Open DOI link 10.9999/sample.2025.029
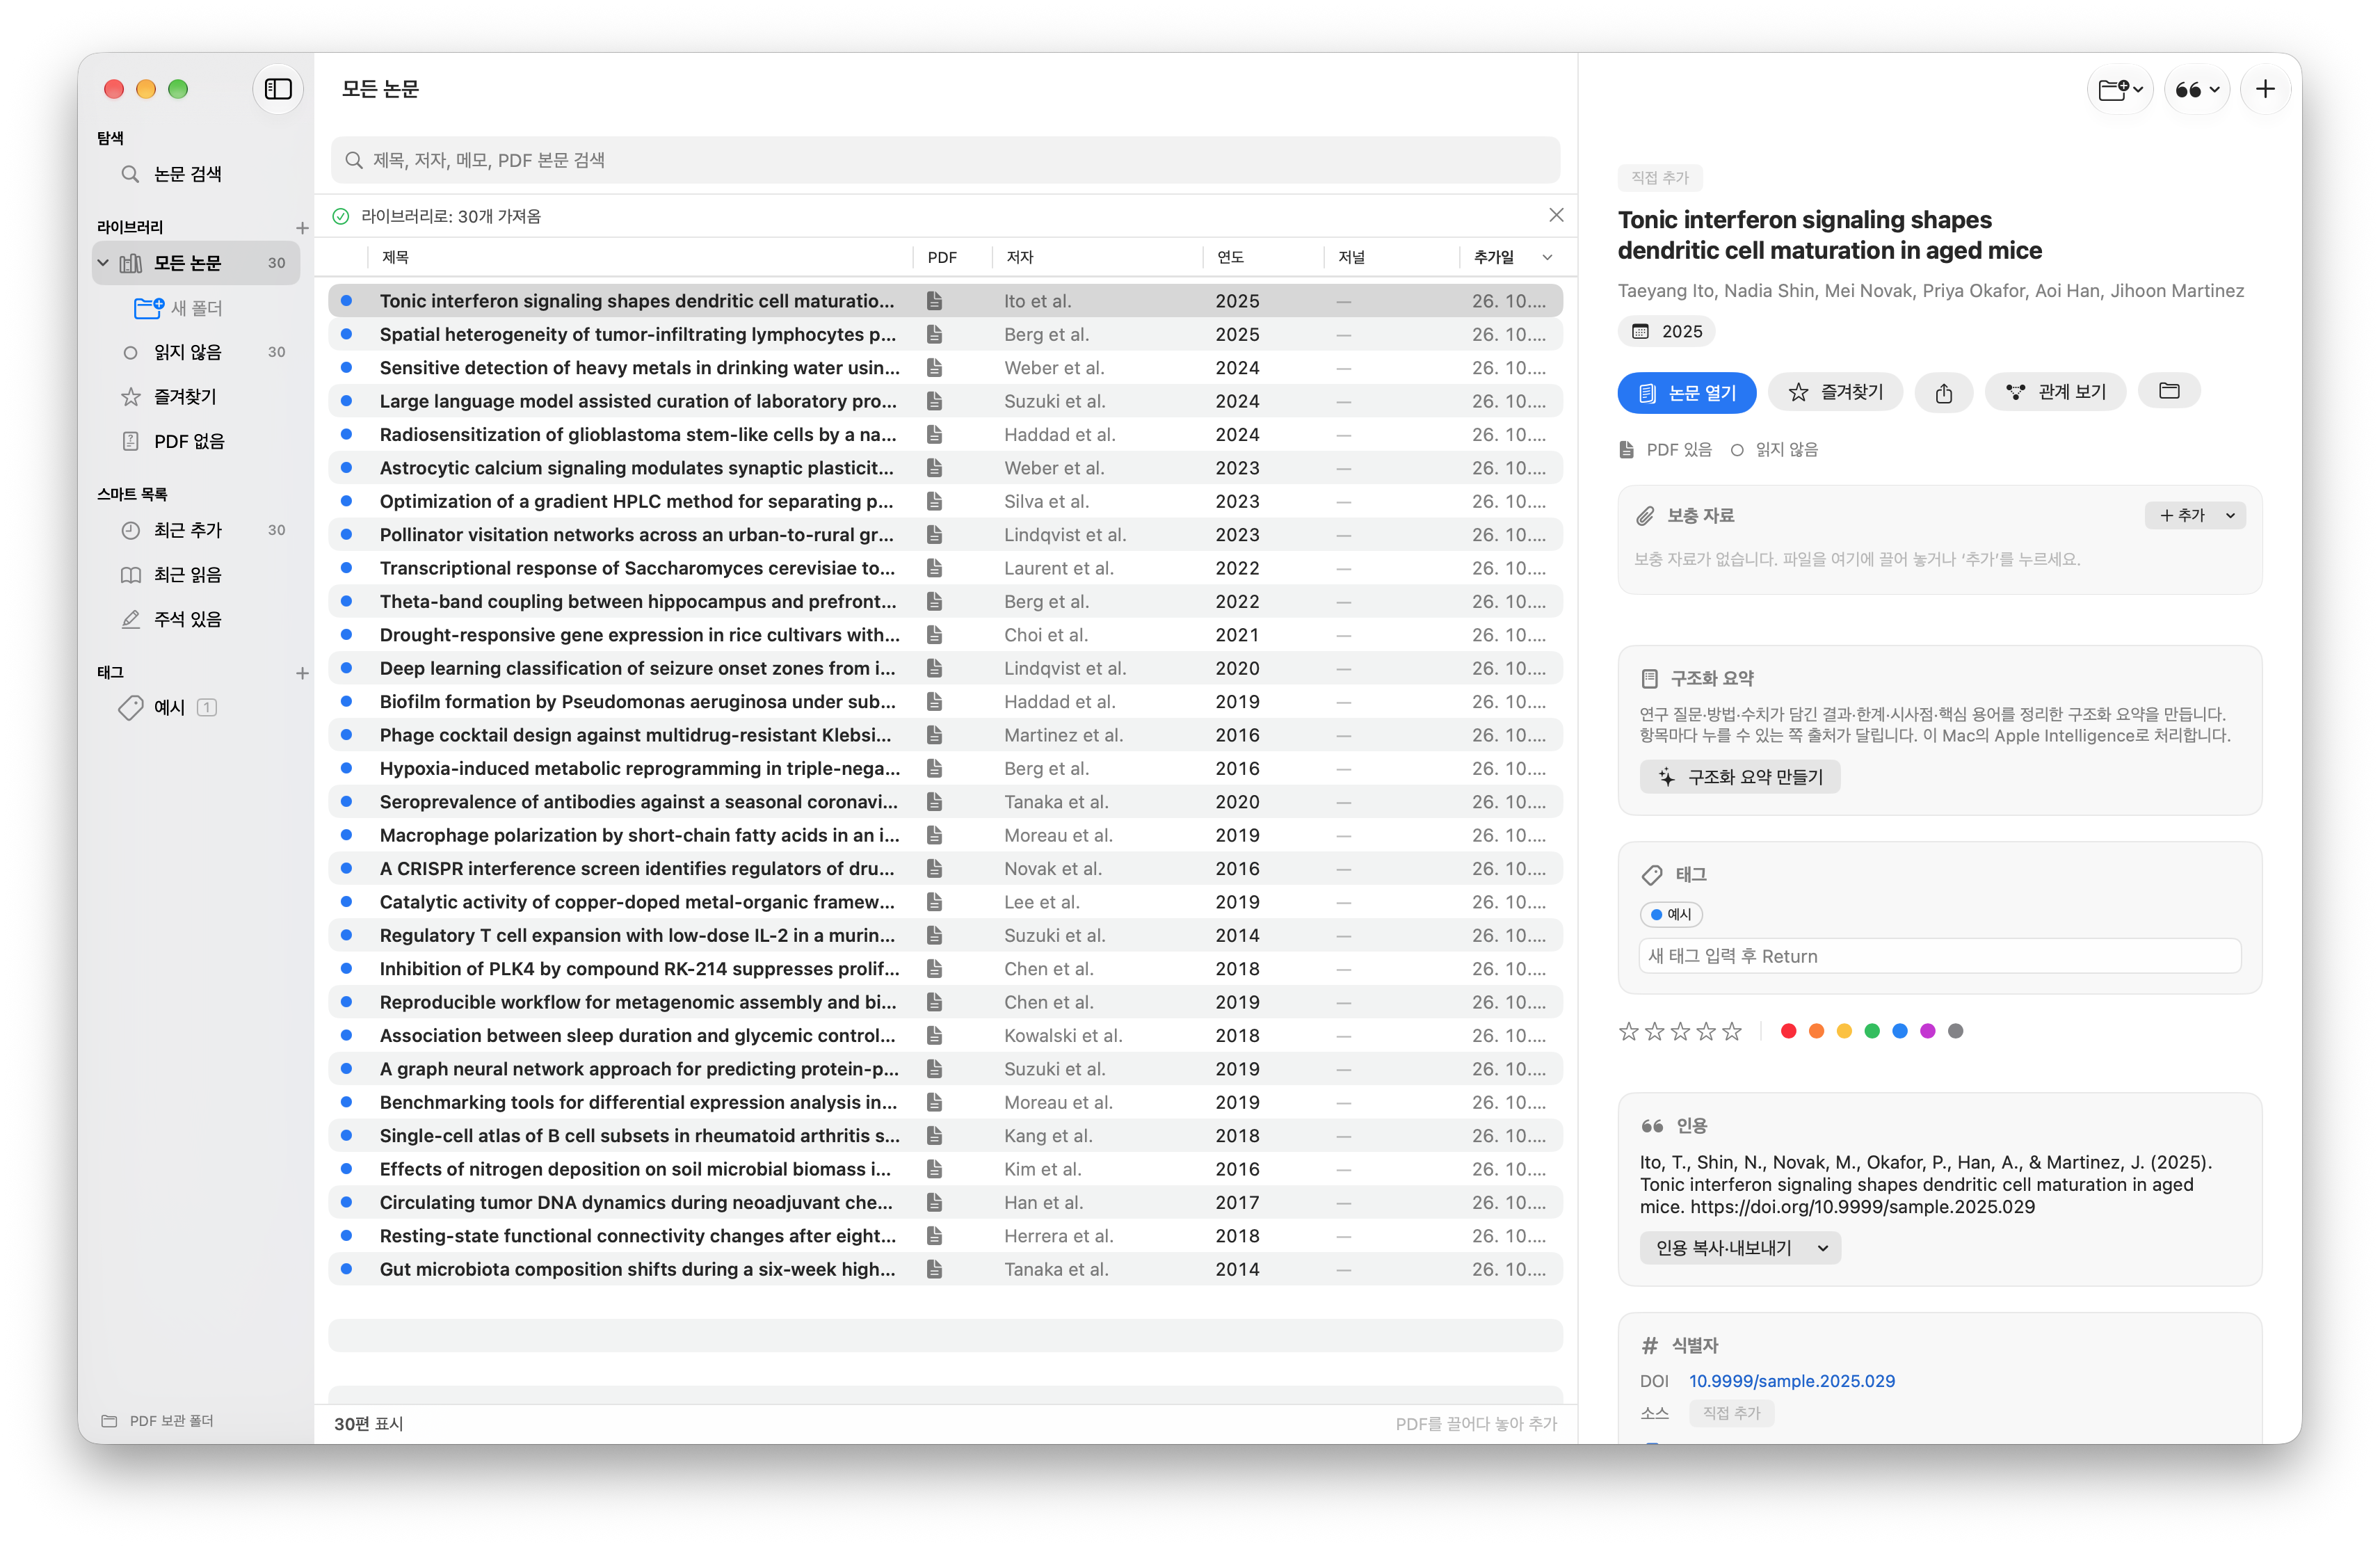The width and height of the screenshot is (2380, 1547). pyautogui.click(x=1792, y=1381)
